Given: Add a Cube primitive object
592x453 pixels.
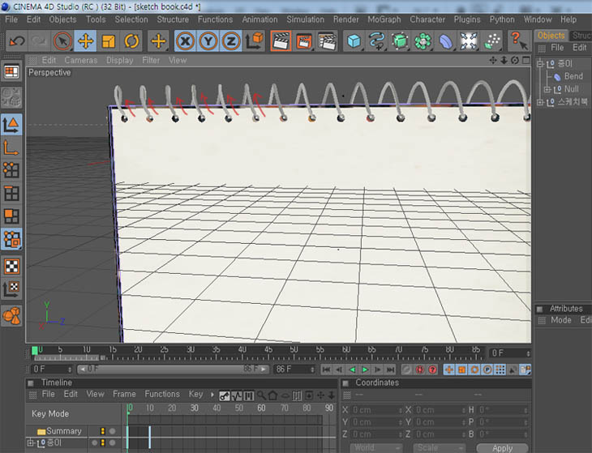Looking at the screenshot, I should [x=354, y=41].
